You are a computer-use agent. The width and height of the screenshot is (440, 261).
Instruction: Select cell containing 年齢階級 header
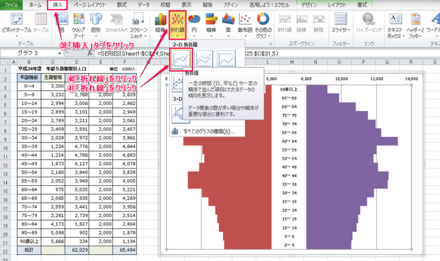pos(29,78)
